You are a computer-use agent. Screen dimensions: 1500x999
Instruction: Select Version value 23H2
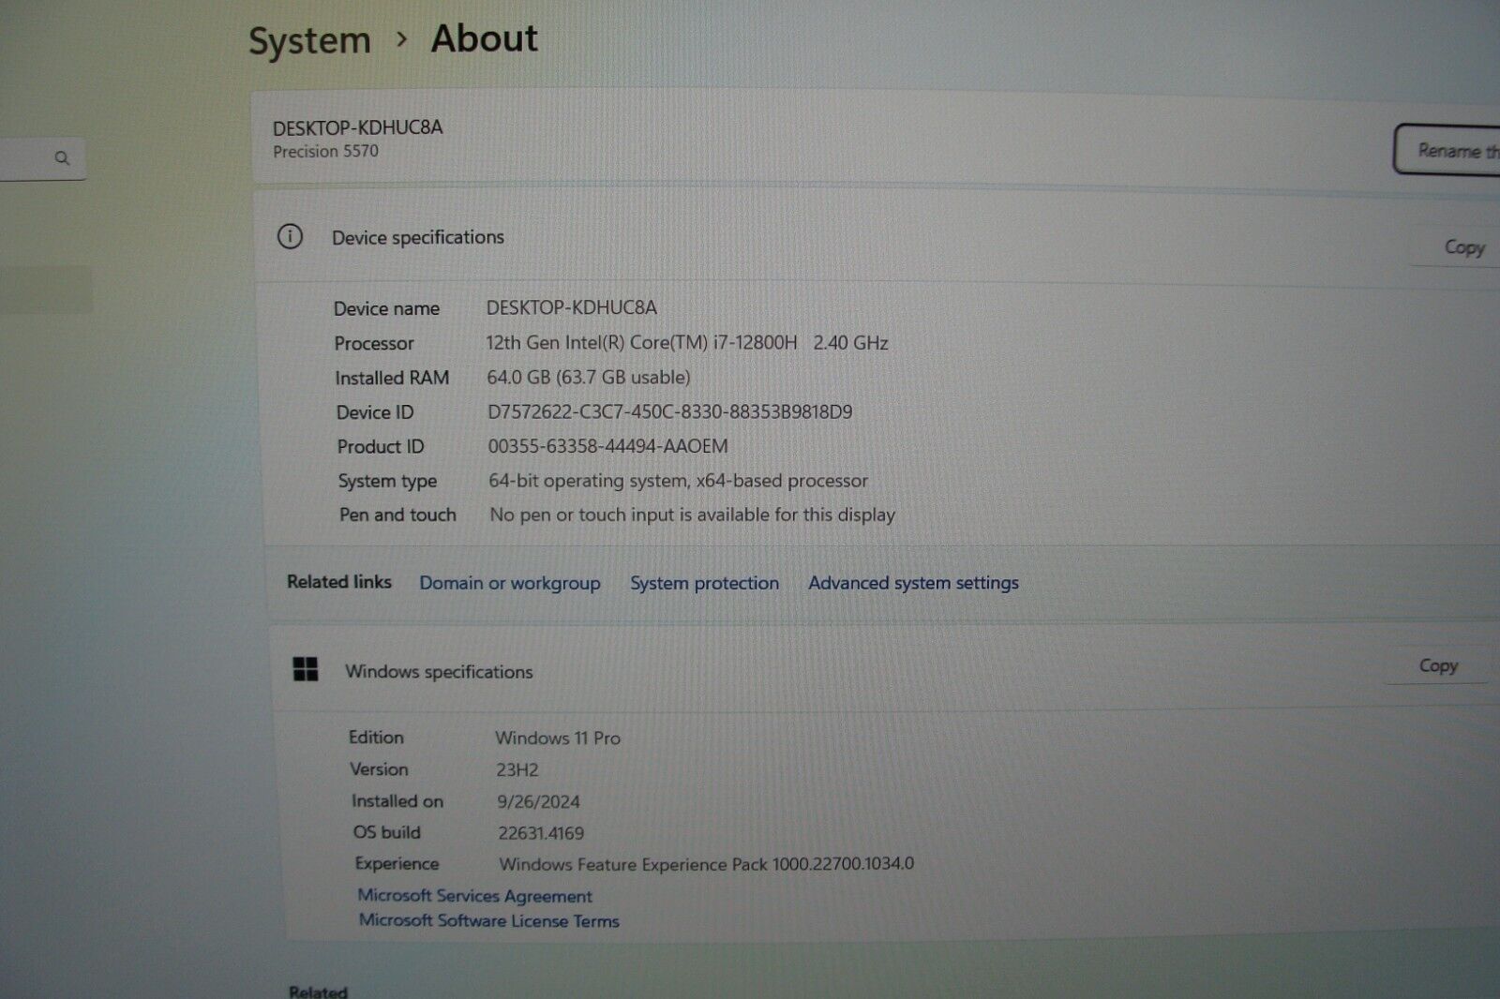517,770
